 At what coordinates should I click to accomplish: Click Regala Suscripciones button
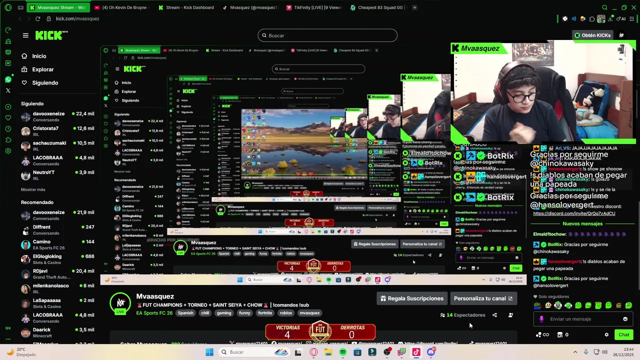point(412,298)
